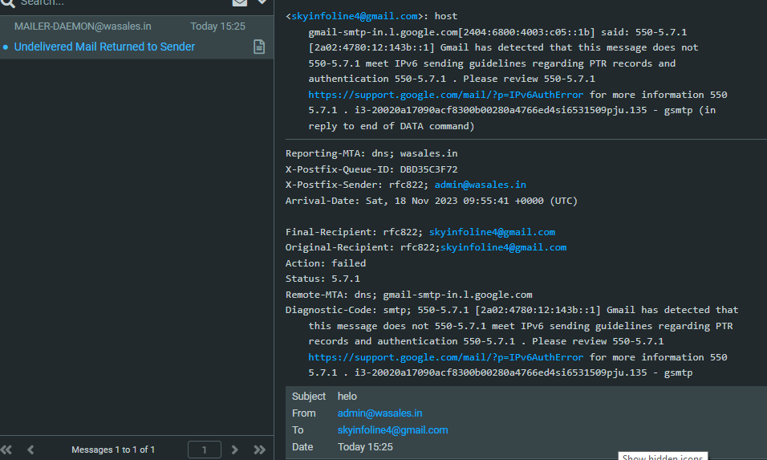Open the Undelivered Mail Returned to Sender message
Image resolution: width=767 pixels, height=460 pixels.
(x=104, y=47)
